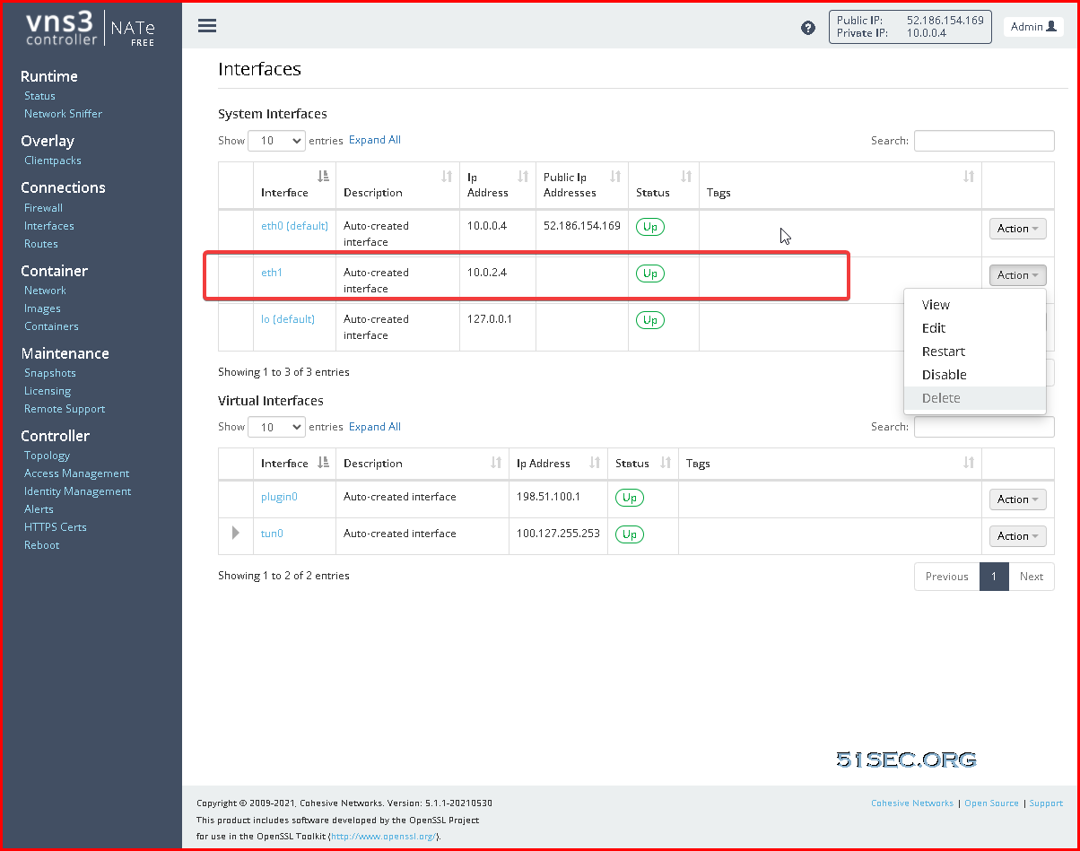1080x851 pixels.
Task: Sort Virtual Interfaces by Description column
Action: point(422,464)
